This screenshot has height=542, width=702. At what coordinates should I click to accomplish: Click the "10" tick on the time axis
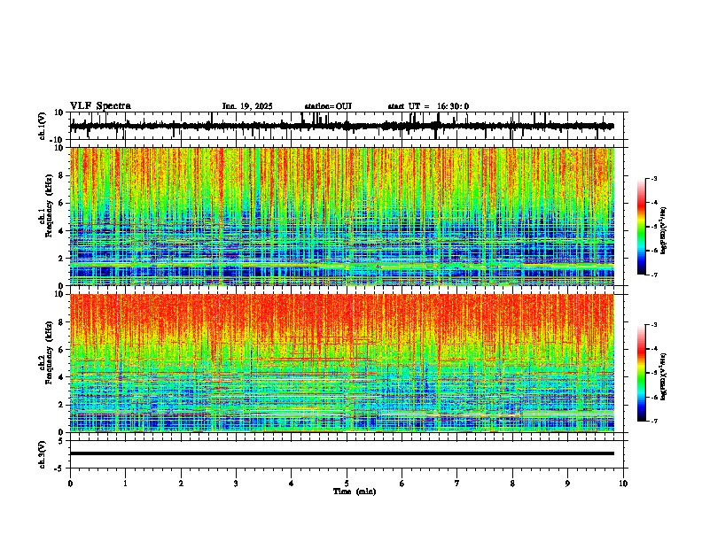coord(623,484)
